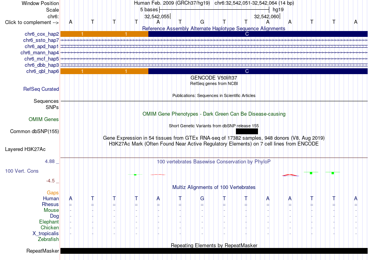Click the -4.5 PhyloP lower scale value
The width and height of the screenshot is (368, 260).
click(50, 180)
